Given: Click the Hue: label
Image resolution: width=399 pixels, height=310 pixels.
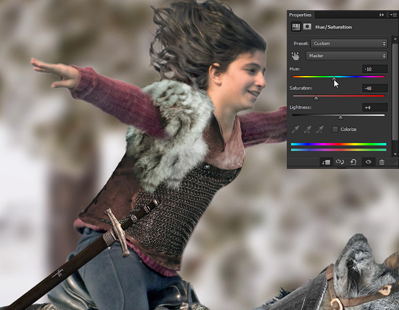Looking at the screenshot, I should pos(295,69).
